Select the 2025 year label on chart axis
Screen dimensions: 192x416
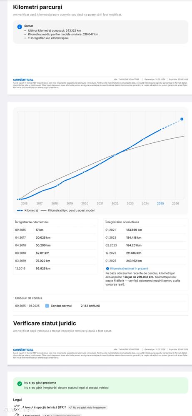[160, 204]
